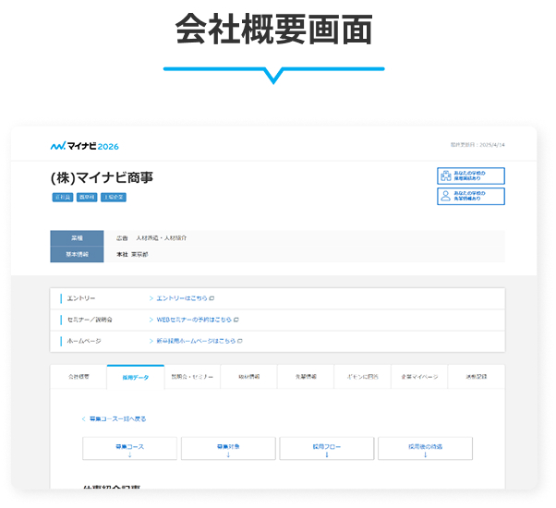Click the left chevron before 募集コース一覧へ戻る
The height and width of the screenshot is (508, 556).
83,418
